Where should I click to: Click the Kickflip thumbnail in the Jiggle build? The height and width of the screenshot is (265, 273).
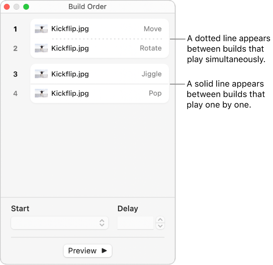[41, 74]
